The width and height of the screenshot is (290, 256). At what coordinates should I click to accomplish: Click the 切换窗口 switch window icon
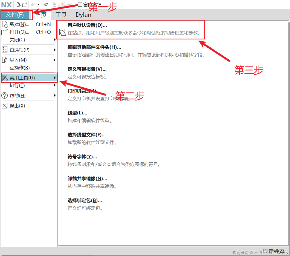coord(54,4)
